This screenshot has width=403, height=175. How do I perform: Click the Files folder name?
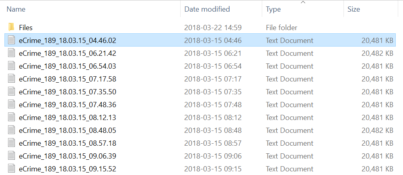coord(26,27)
